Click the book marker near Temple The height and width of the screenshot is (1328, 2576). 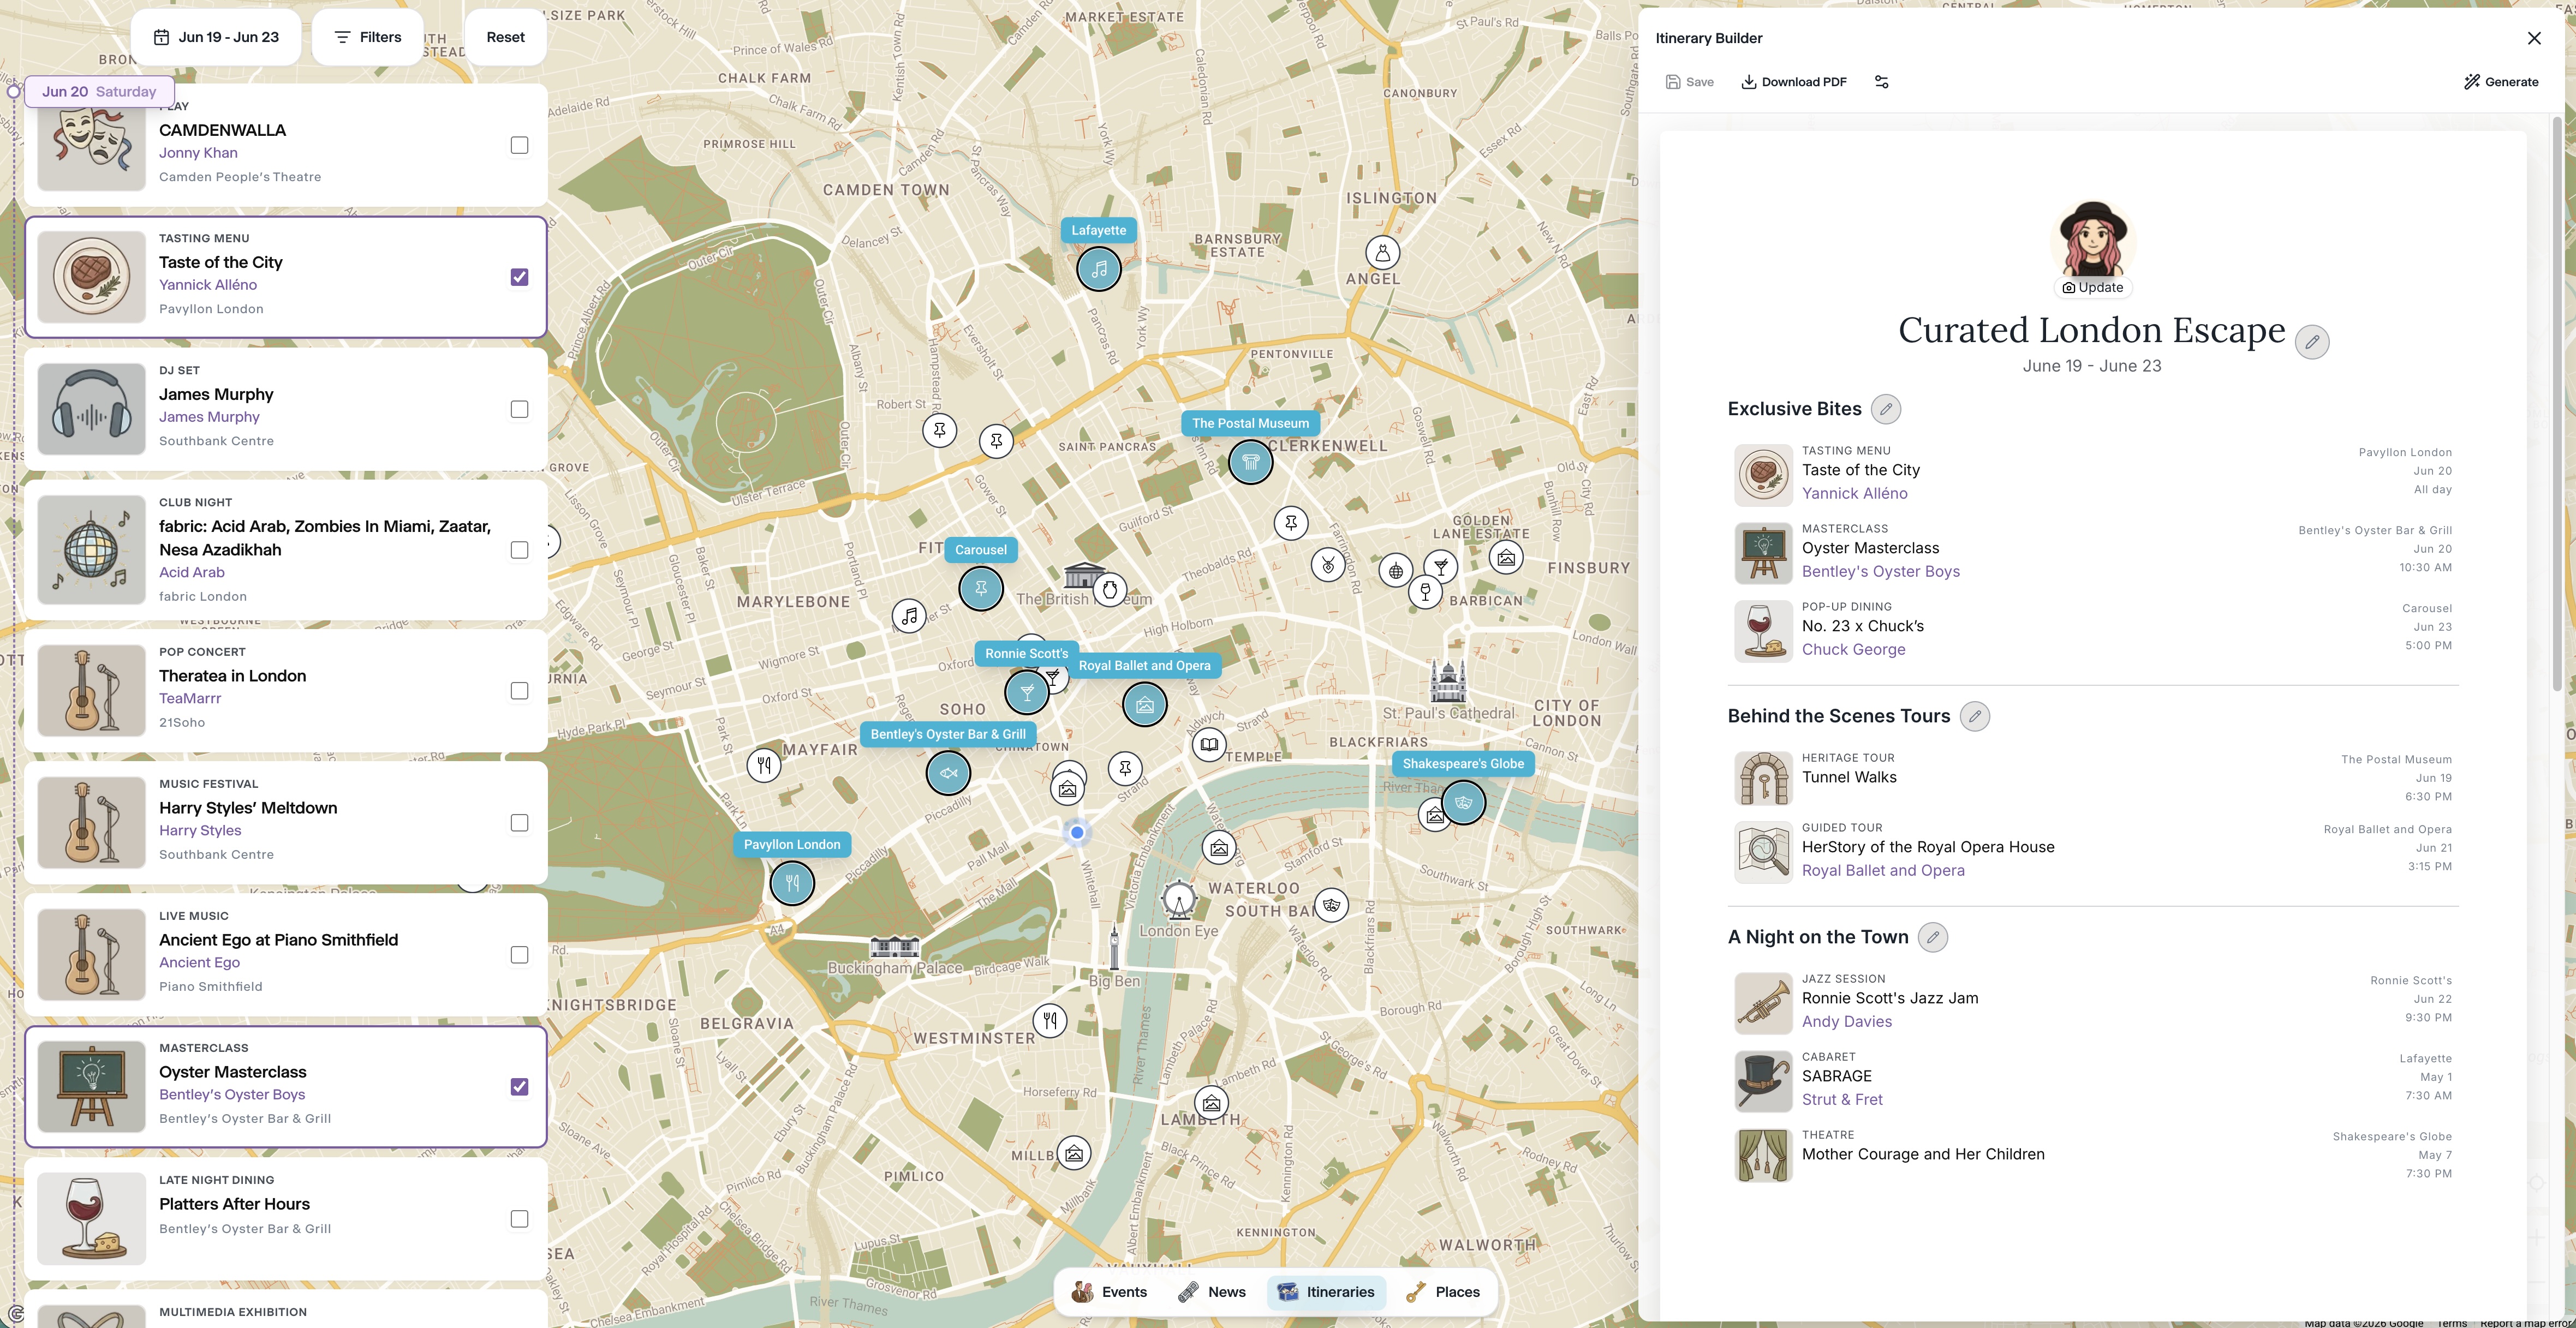click(x=1209, y=744)
